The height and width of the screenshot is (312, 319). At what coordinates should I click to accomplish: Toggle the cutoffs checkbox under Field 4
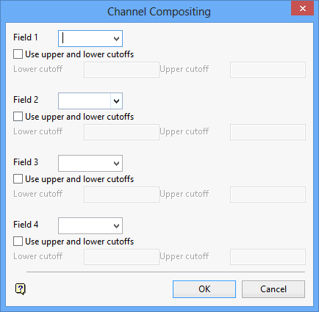pyautogui.click(x=18, y=242)
